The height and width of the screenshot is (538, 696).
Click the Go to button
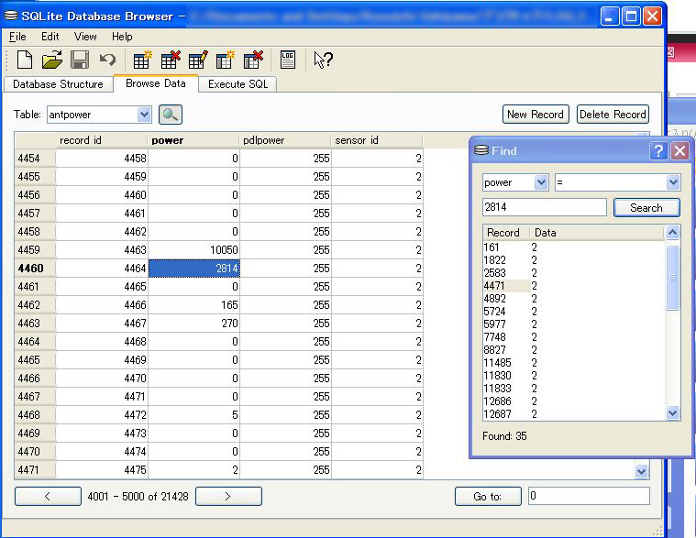[488, 497]
